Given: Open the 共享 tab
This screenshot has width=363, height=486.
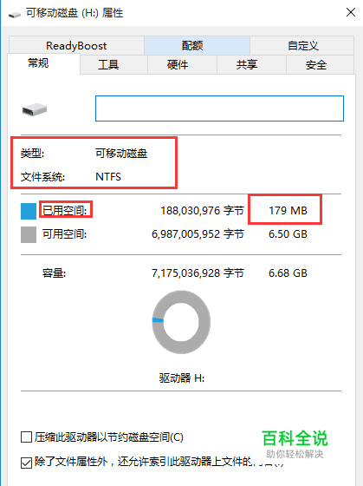Looking at the screenshot, I should 251,65.
